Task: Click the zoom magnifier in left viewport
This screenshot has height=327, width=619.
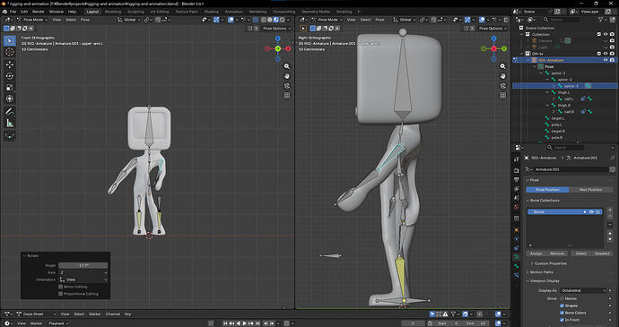Action: [287, 66]
